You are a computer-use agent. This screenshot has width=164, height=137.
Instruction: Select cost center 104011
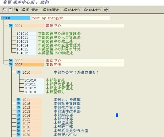click(x=26, y=37)
